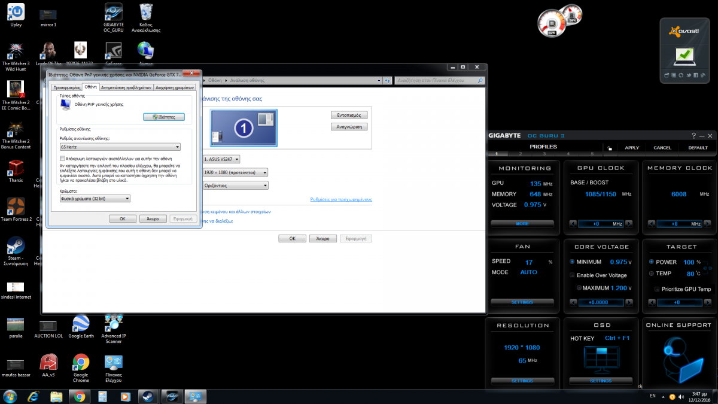The image size is (718, 404).
Task: Open the refresh rate 65 Hertz dropdown
Action: 120,147
